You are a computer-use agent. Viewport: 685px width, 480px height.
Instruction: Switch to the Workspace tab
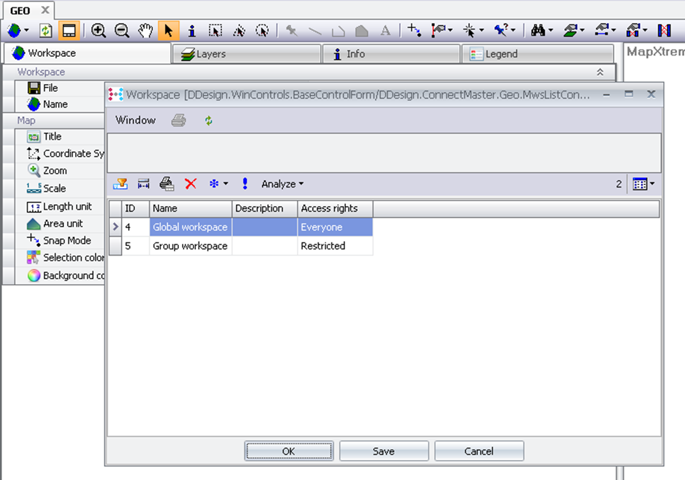(88, 53)
